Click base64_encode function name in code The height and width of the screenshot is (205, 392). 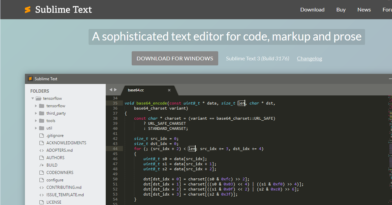(152, 103)
